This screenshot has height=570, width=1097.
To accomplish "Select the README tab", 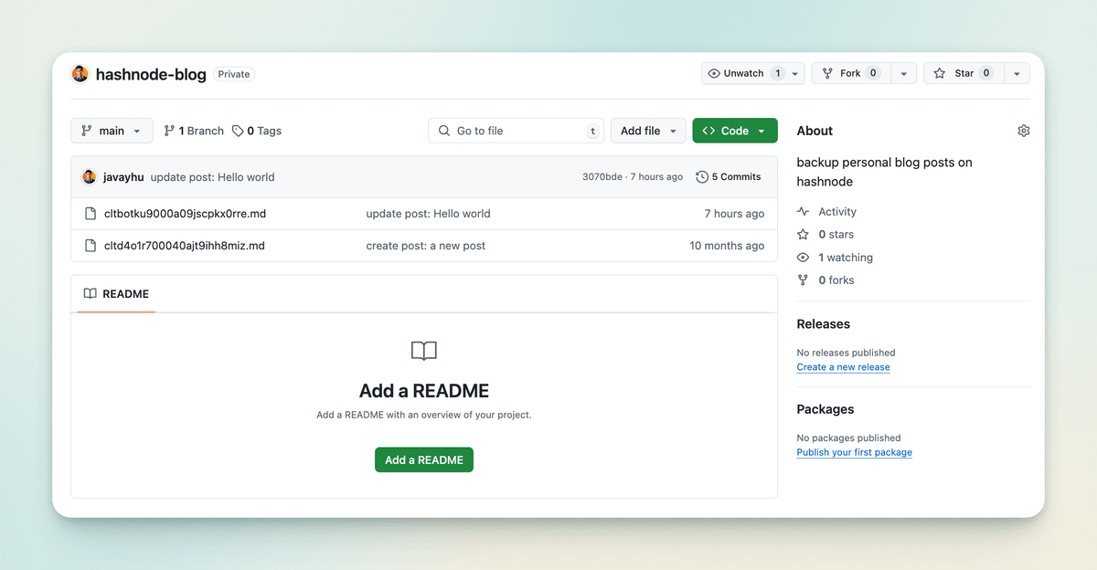I will coord(116,294).
